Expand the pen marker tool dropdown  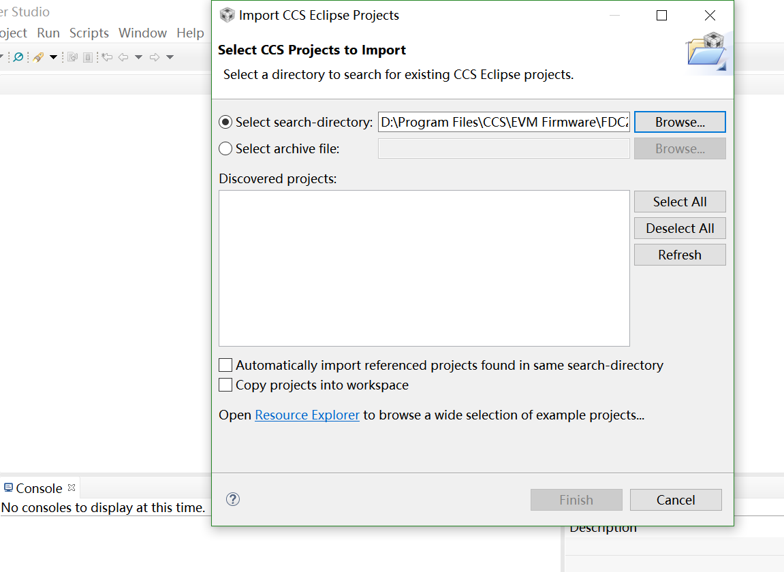[x=53, y=57]
